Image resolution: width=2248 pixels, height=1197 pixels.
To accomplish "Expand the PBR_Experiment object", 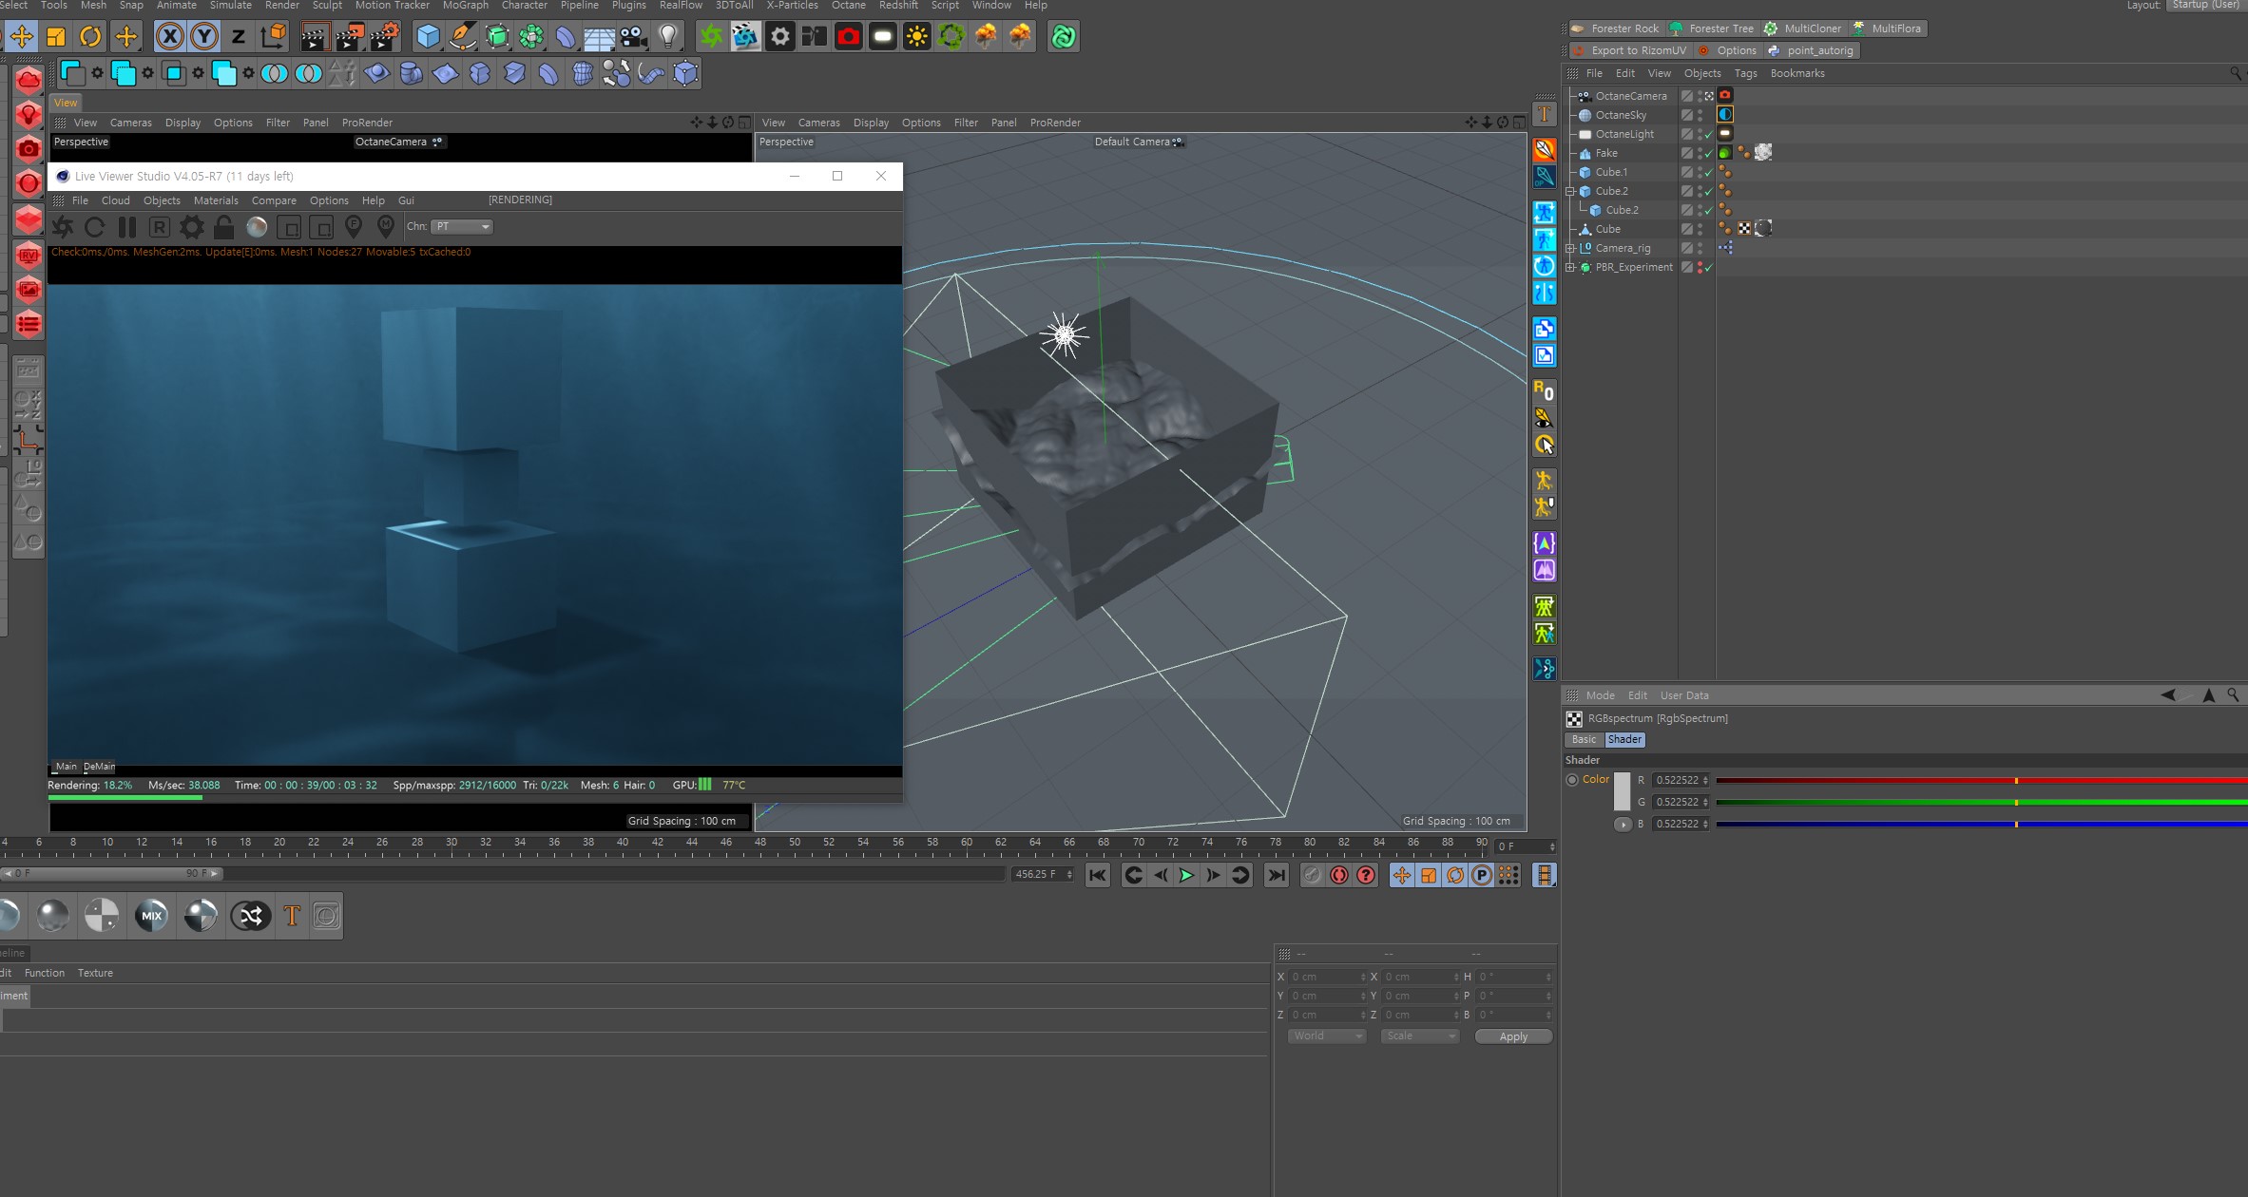I will 1571,267.
